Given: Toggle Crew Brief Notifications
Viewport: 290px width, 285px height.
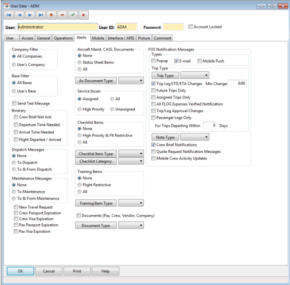Looking at the screenshot, I should (153, 145).
